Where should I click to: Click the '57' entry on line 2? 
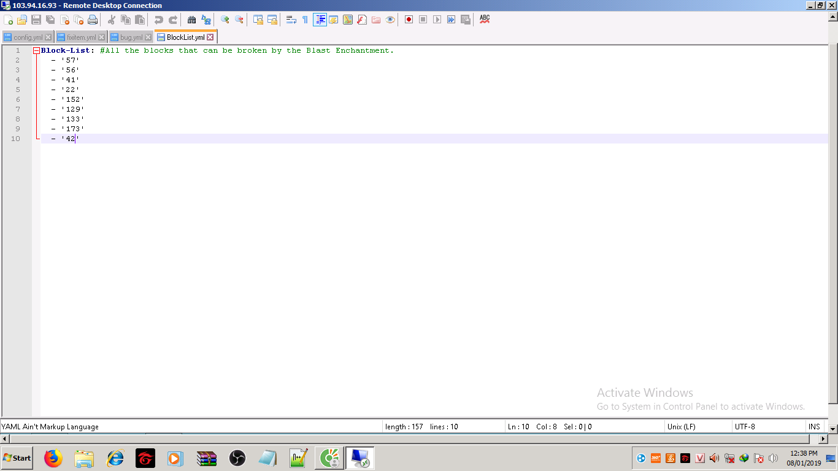[x=70, y=60]
